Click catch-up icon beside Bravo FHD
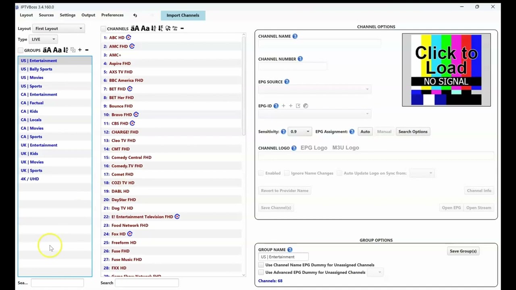This screenshot has height=290, width=516. point(136,114)
